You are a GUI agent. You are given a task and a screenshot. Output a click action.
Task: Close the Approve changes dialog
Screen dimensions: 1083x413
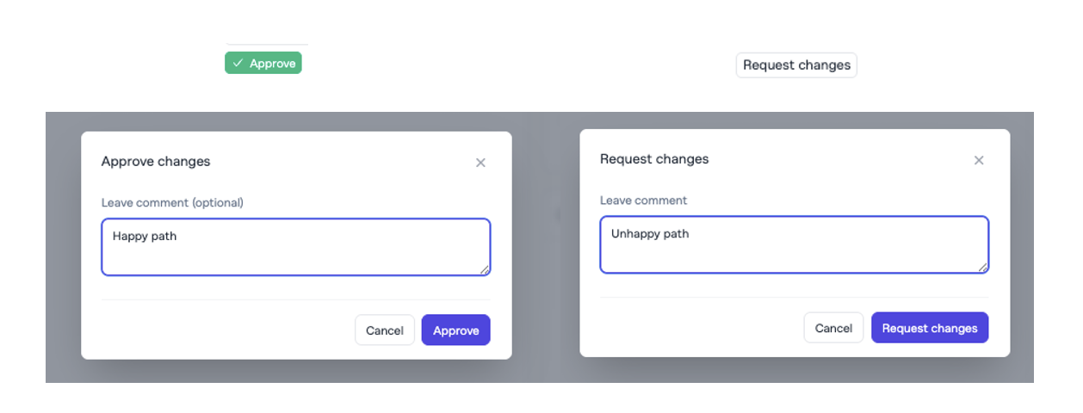coord(480,163)
